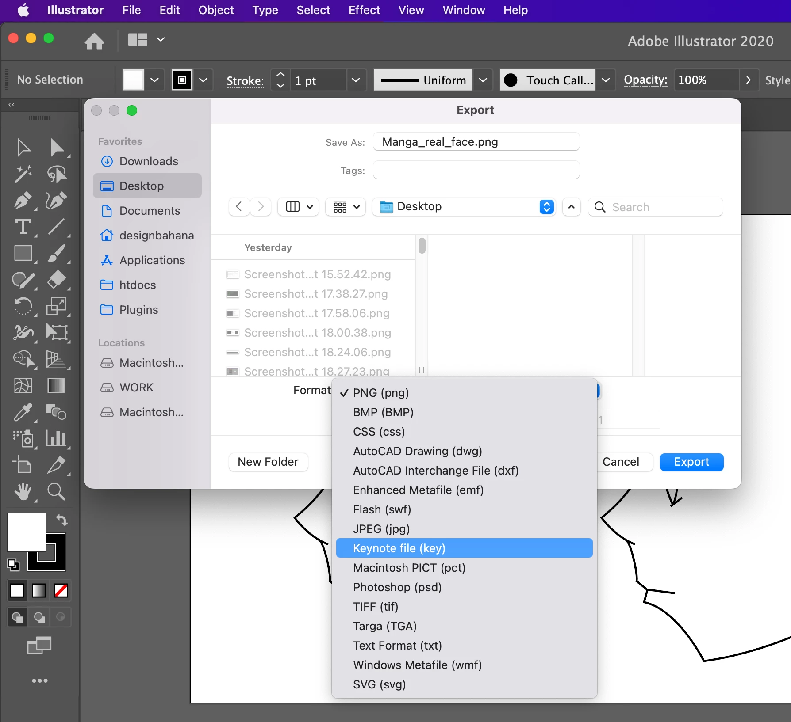Image resolution: width=791 pixels, height=722 pixels.
Task: Choose SVG (svg) format
Action: (x=464, y=684)
